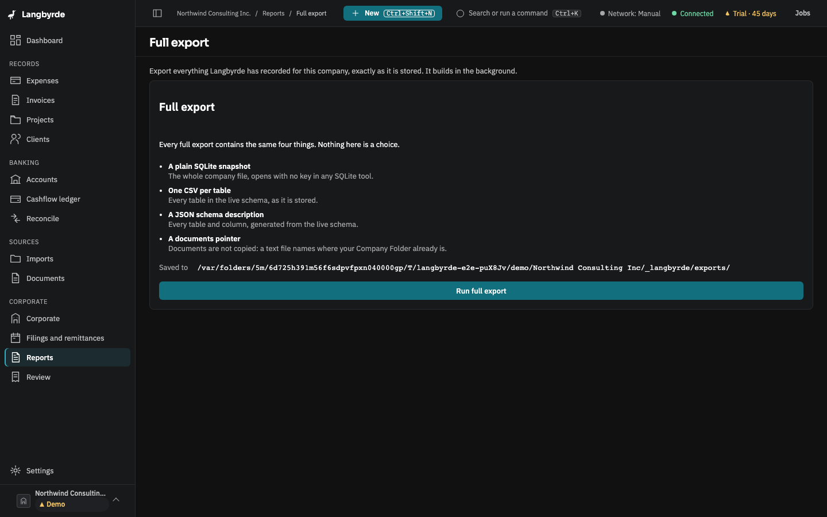Image resolution: width=827 pixels, height=517 pixels.
Task: Click the company building icon beside Demo
Action: tap(23, 501)
